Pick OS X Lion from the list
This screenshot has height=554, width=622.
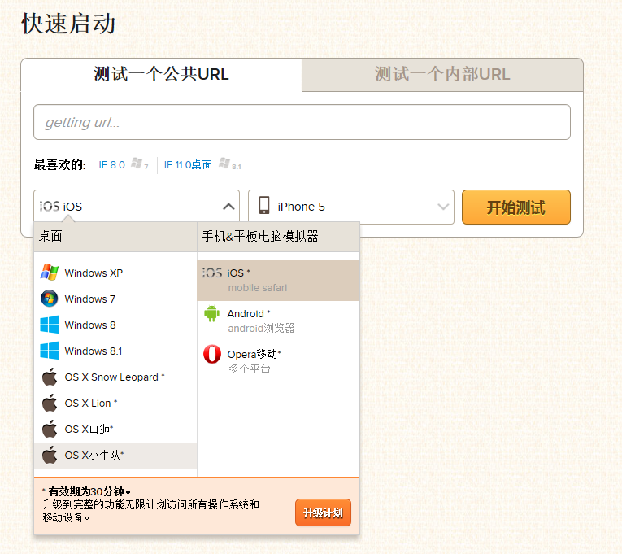[115, 404]
